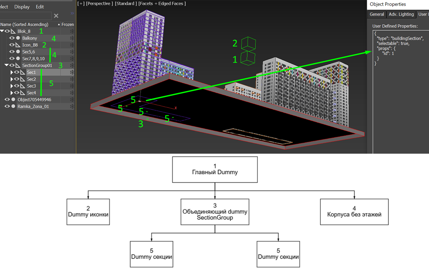Expand the Sec3 node

coord(11,86)
